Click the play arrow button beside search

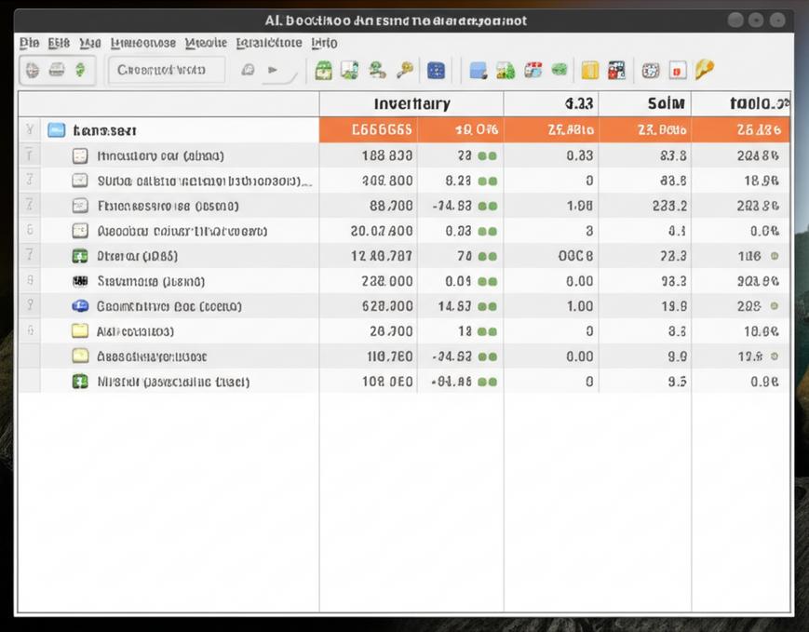coord(273,70)
